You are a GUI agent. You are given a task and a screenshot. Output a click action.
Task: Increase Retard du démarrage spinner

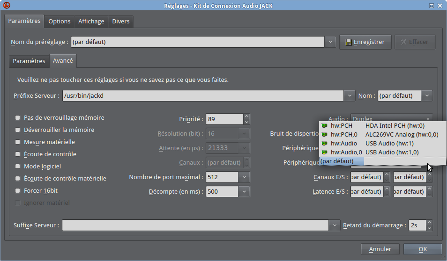click(429, 222)
